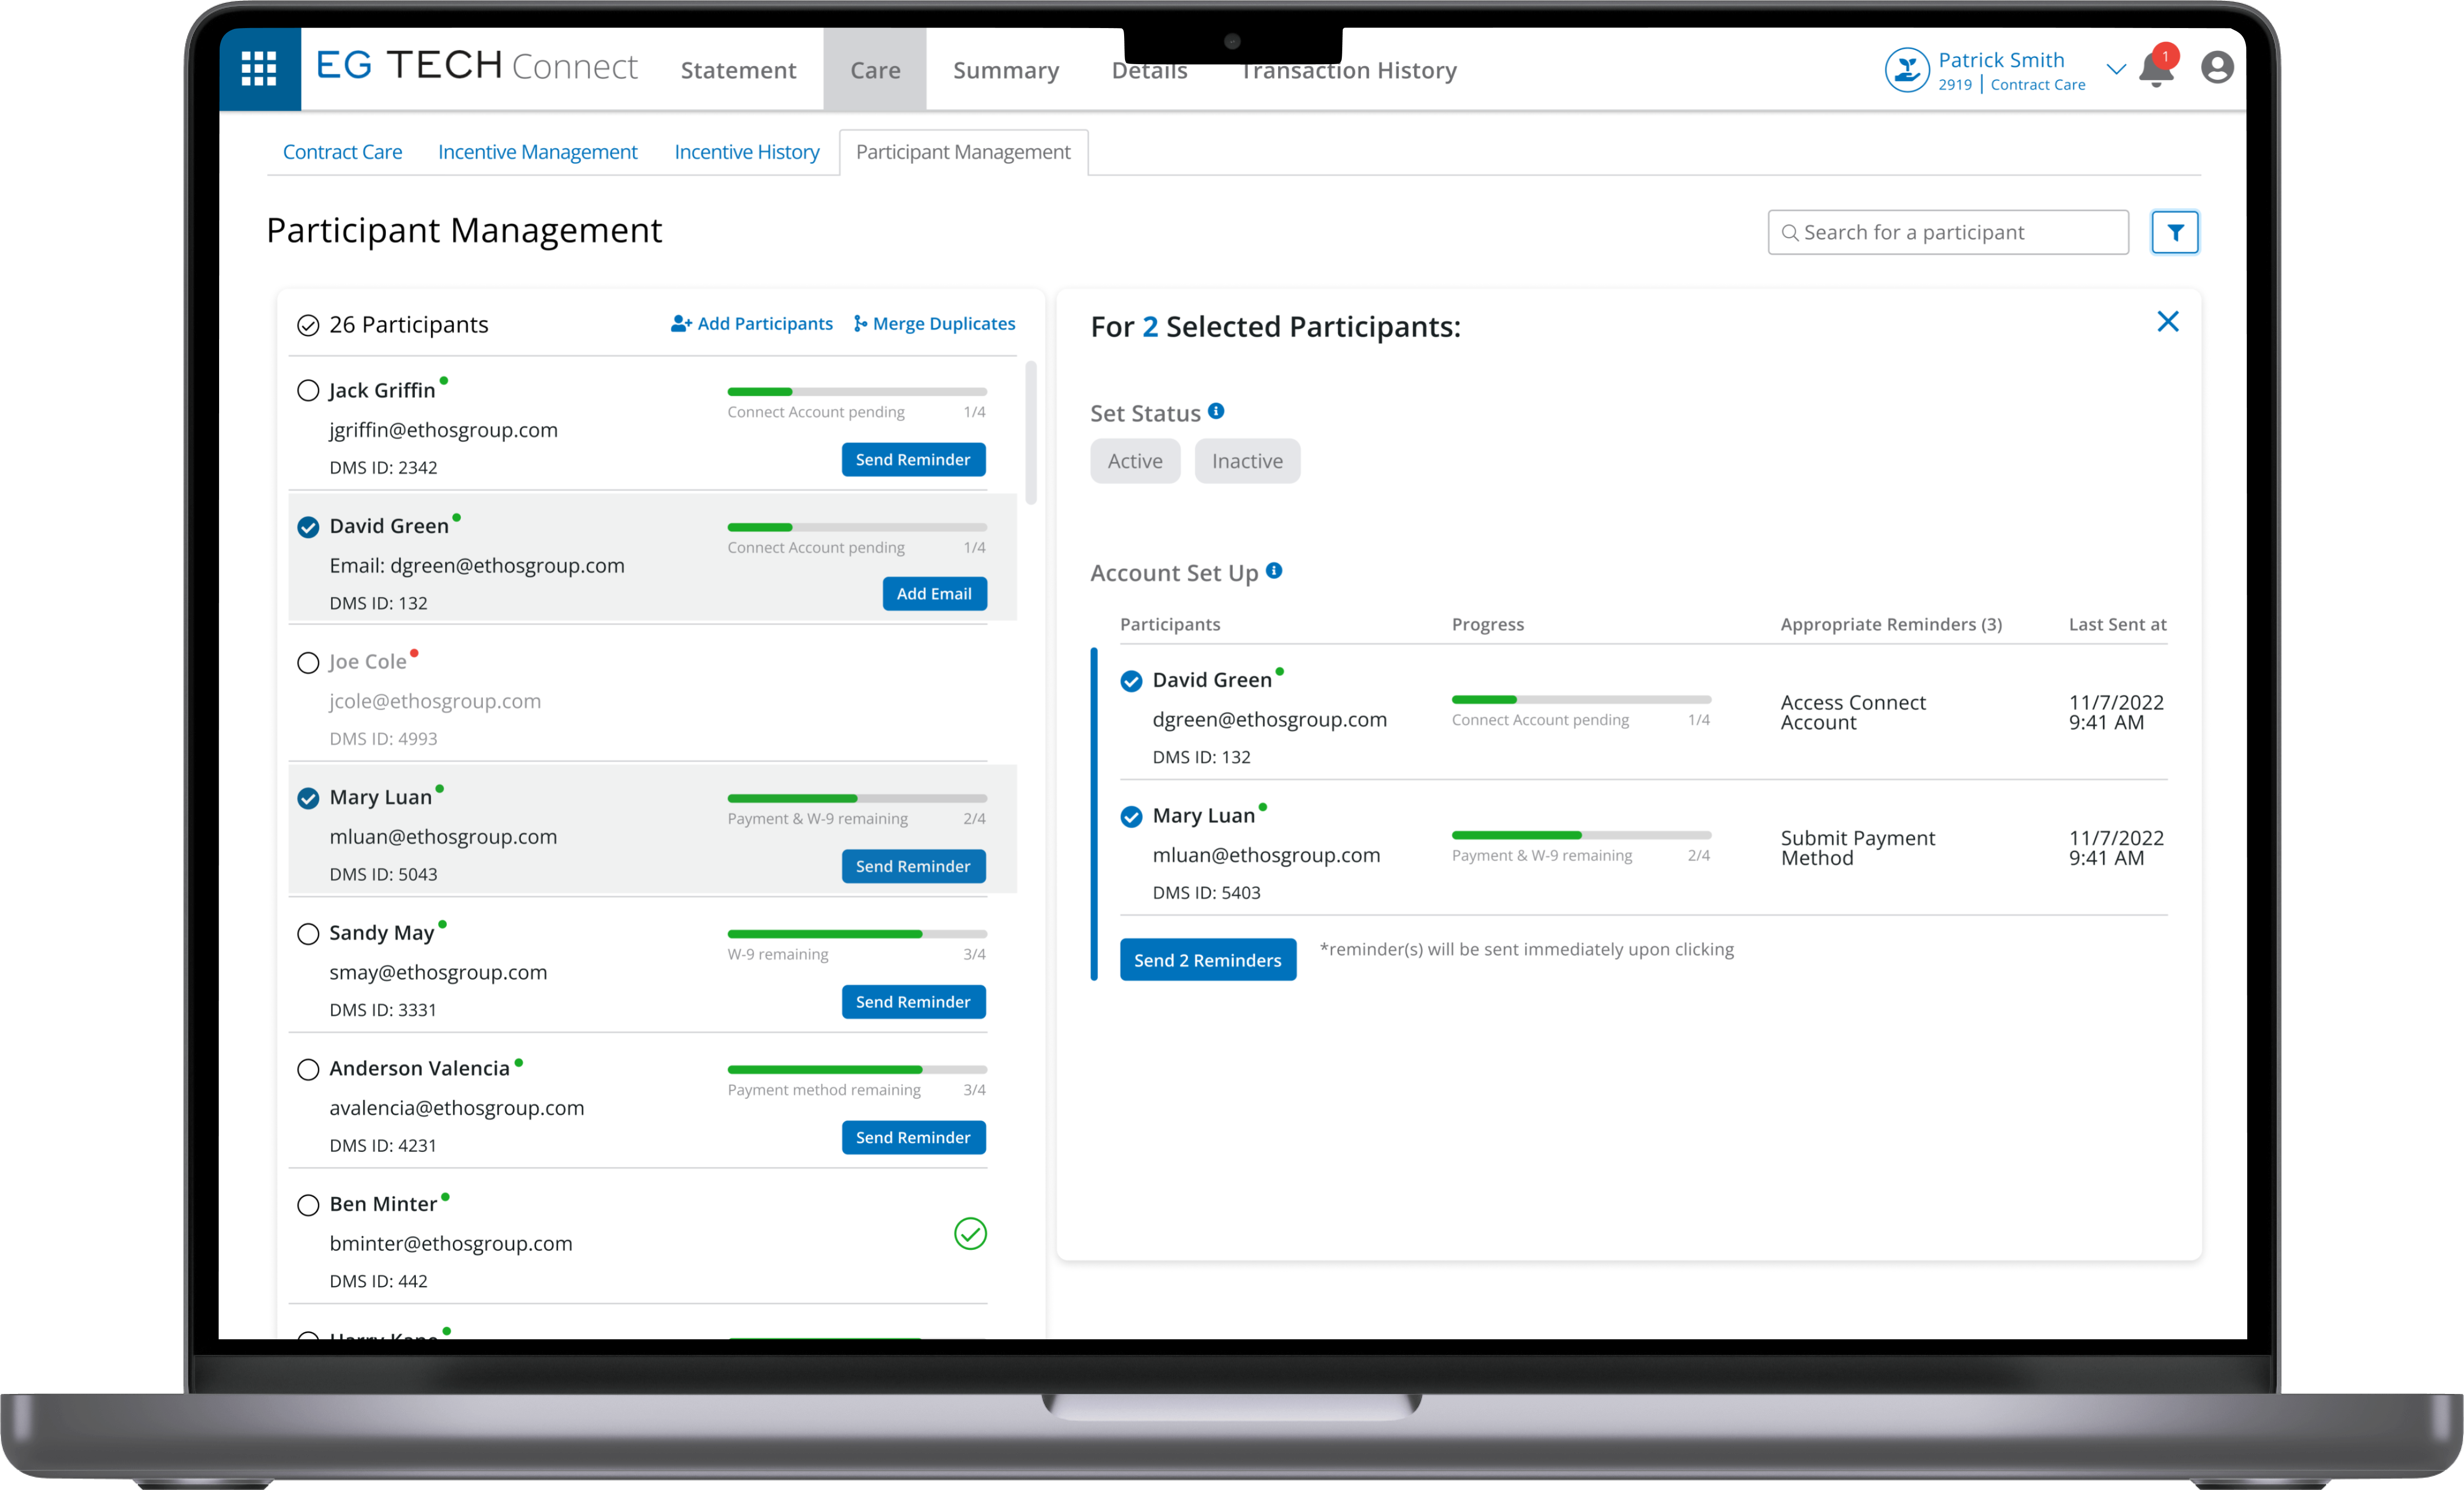This screenshot has width=2464, height=1490.
Task: Switch to the Contract Care tab
Action: pos(342,152)
